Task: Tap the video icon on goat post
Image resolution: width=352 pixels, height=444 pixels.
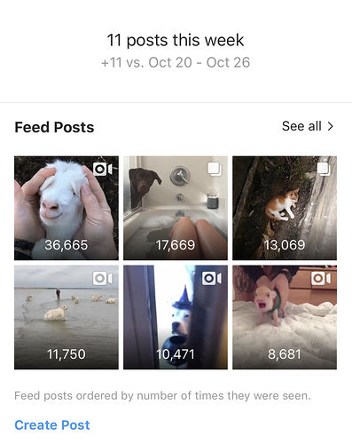Action: [x=103, y=170]
